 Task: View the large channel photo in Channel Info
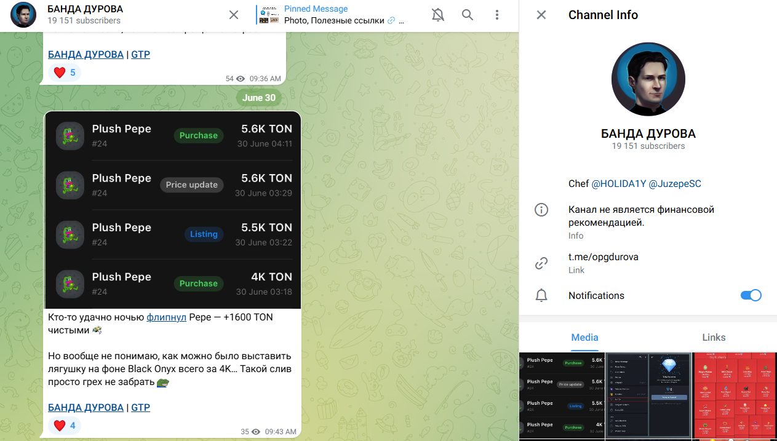(648, 79)
